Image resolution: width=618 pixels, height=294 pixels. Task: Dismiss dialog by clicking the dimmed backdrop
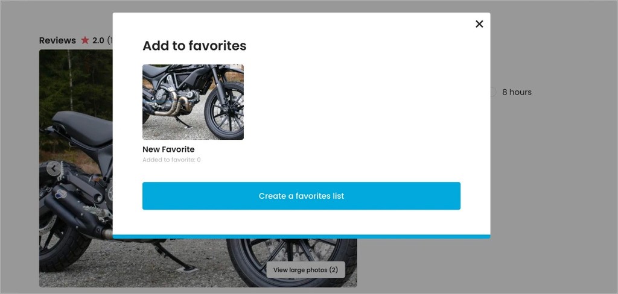(543, 211)
